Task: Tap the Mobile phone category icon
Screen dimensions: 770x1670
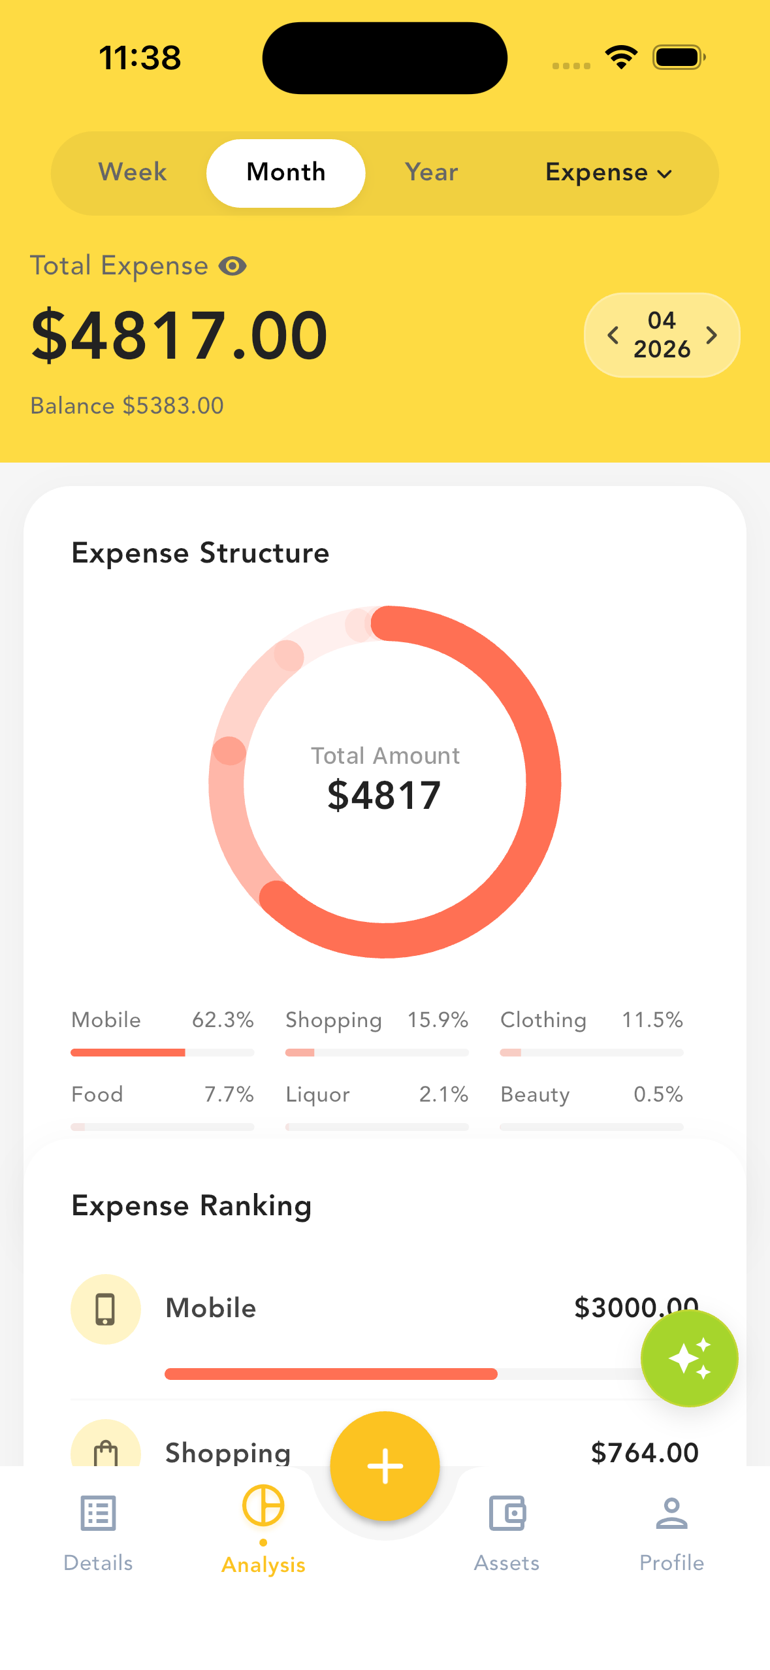Action: point(106,1309)
